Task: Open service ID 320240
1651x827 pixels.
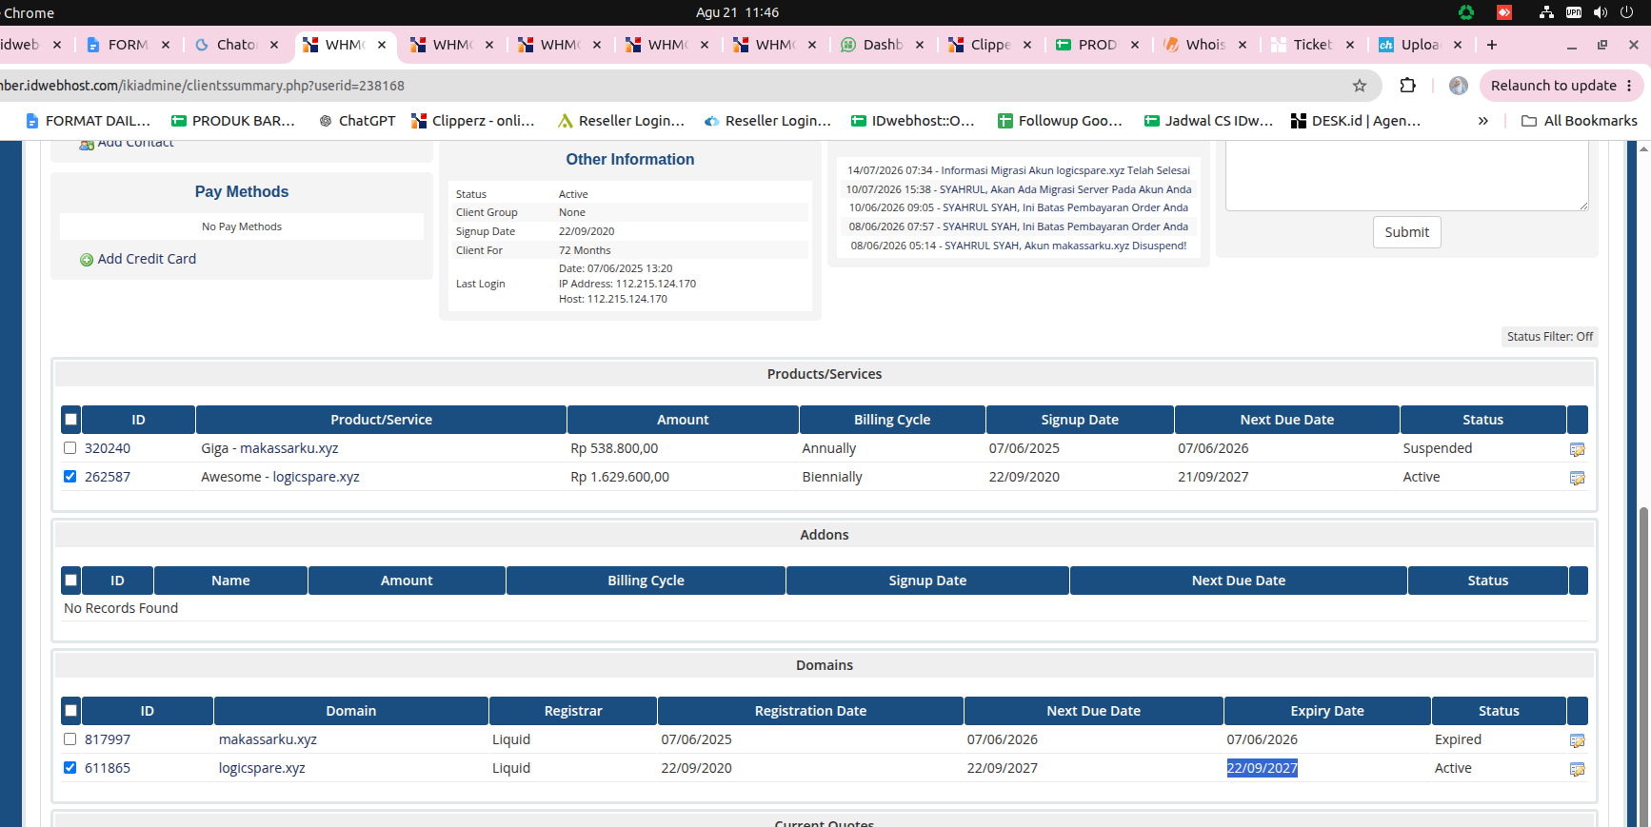Action: [x=108, y=448]
